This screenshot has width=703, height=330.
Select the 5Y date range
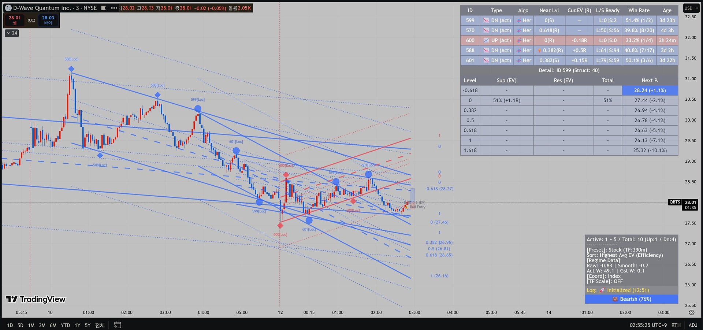coord(88,325)
